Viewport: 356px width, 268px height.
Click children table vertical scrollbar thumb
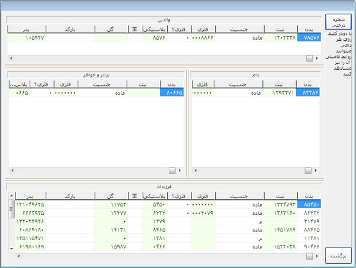[x=11, y=209]
